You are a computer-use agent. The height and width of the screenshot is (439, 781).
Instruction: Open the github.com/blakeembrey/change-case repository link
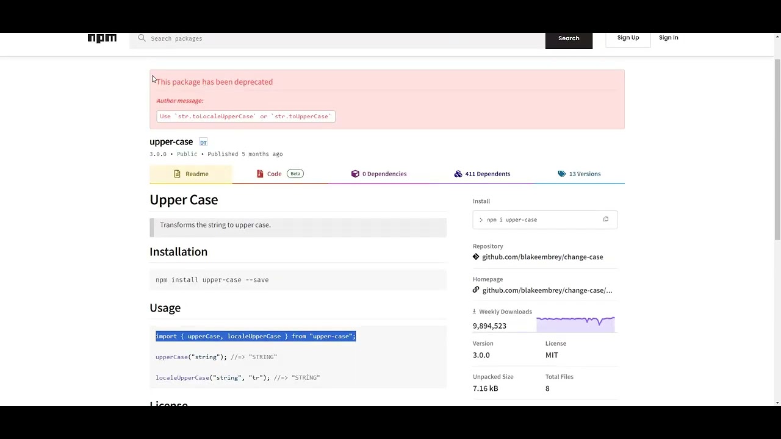coord(542,256)
